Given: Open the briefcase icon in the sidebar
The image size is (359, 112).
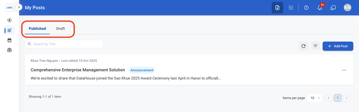Looking at the screenshot, I should coord(9,50).
